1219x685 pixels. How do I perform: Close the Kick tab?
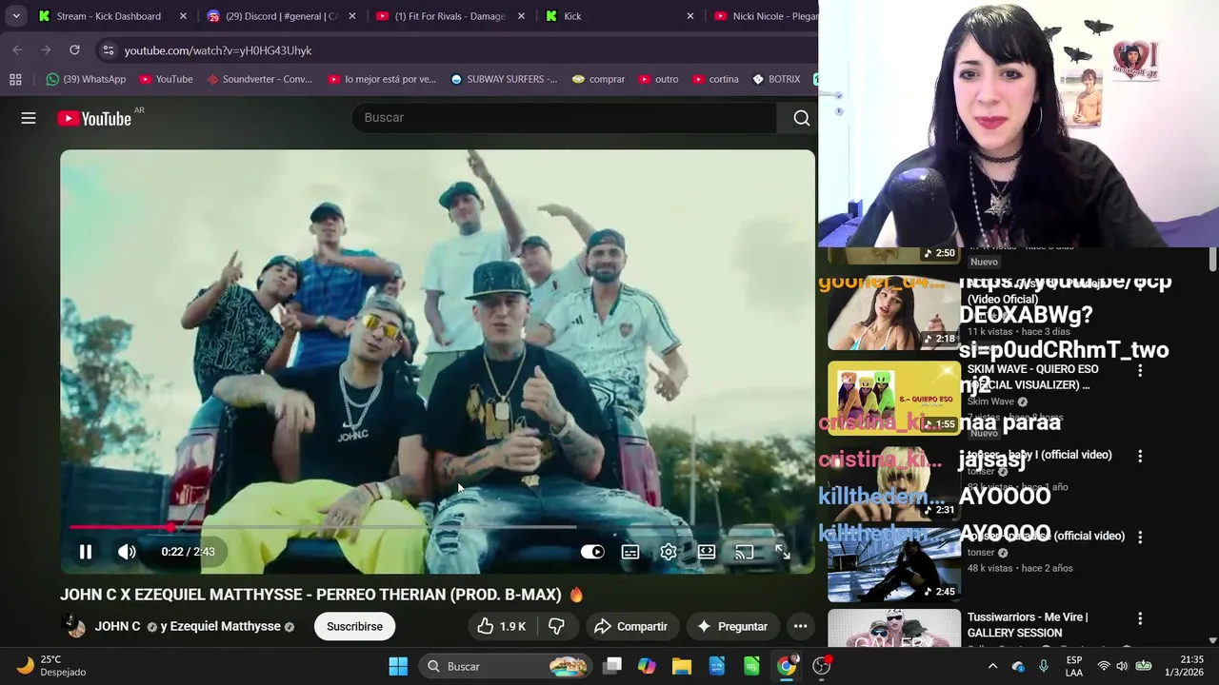click(x=690, y=16)
